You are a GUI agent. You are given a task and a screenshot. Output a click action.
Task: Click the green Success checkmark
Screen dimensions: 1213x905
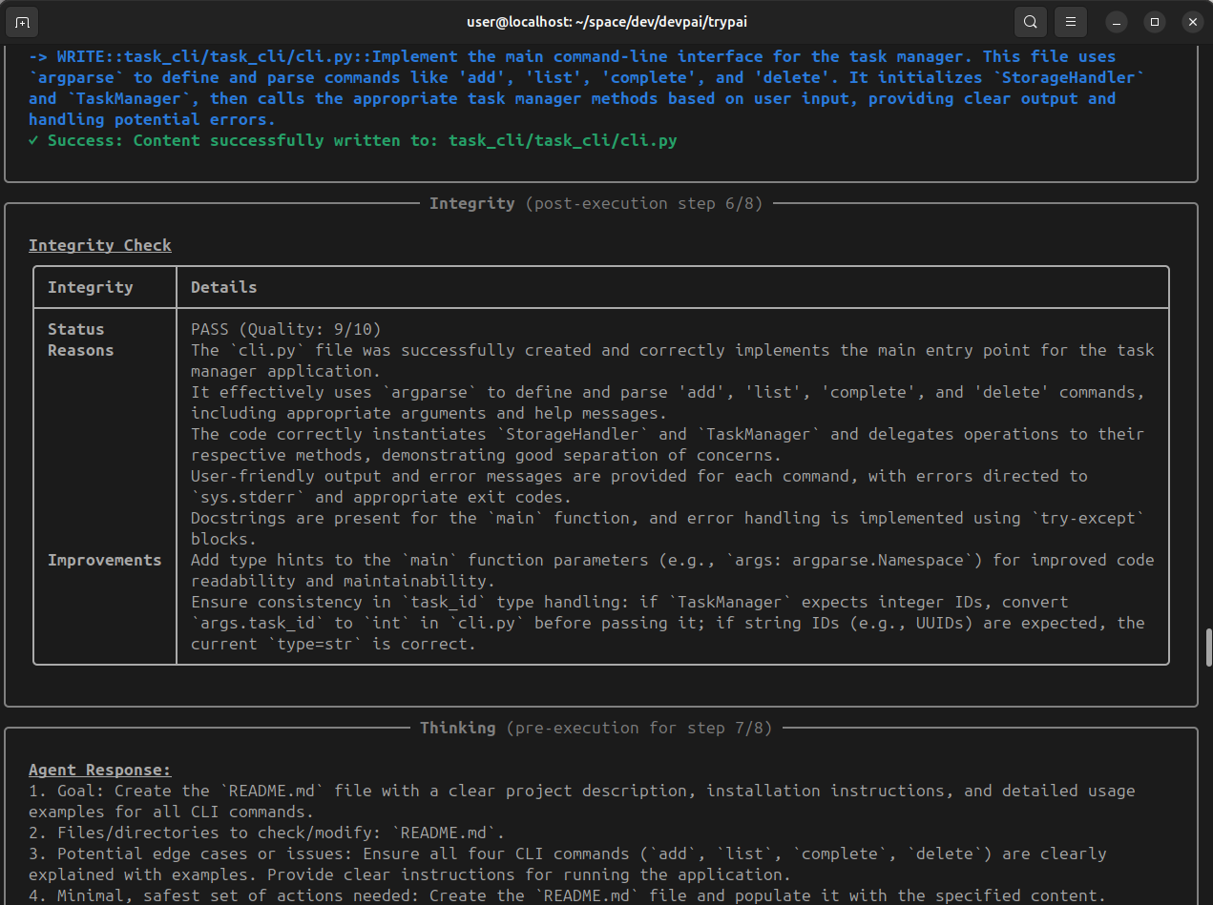click(x=33, y=140)
